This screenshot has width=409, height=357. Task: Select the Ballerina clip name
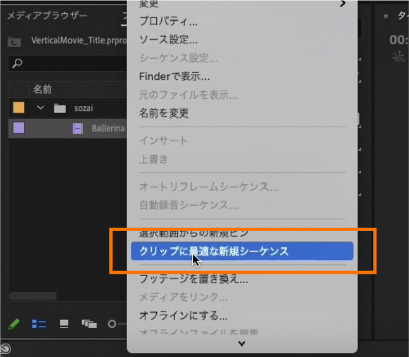108,129
